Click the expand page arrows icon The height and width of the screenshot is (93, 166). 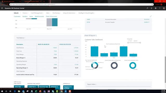(x=151, y=16)
